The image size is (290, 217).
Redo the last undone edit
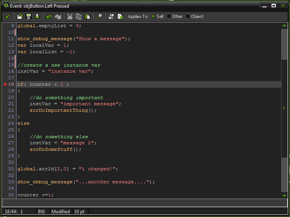coord(58,16)
